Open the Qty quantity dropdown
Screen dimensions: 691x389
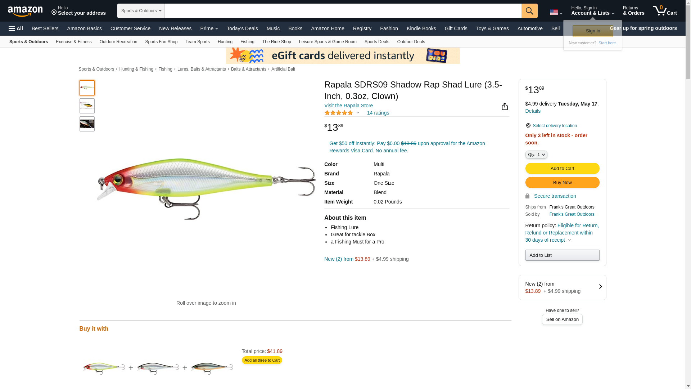536,155
